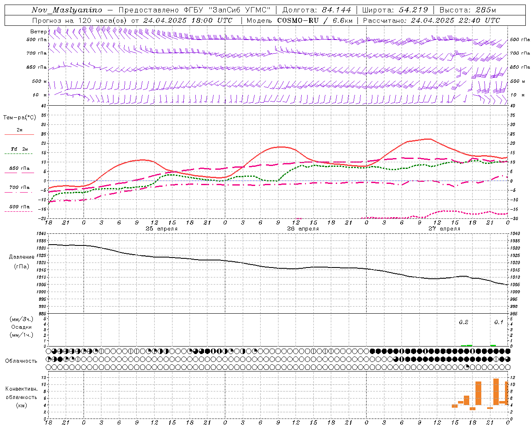Click the '2м' temperature legend entry
Screen dimensions: 532x426
point(20,130)
